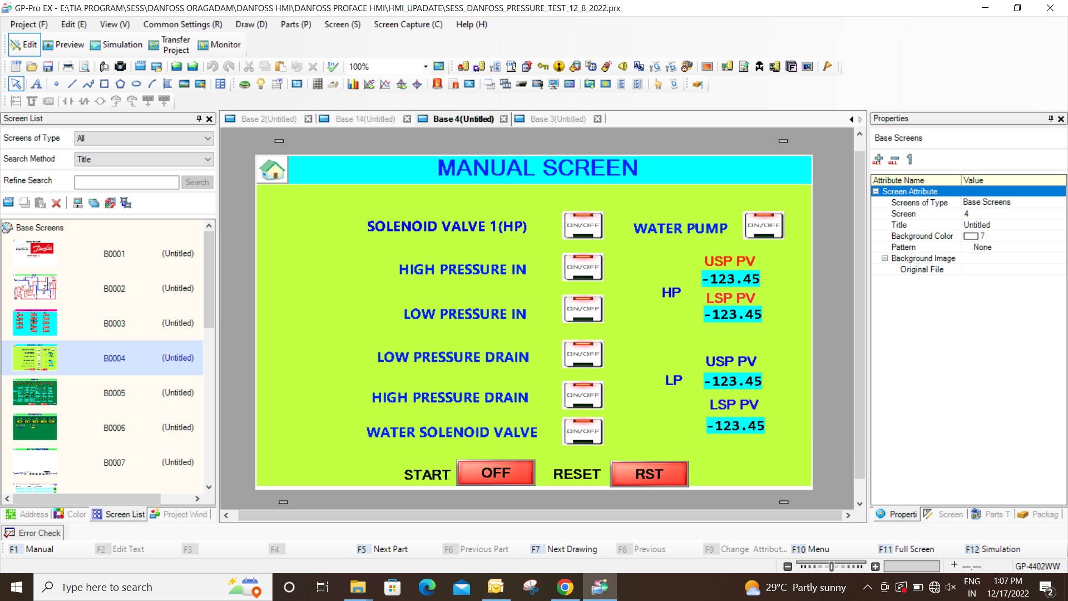Viewport: 1068px width, 601px height.
Task: Click the Save project icon
Action: point(48,67)
